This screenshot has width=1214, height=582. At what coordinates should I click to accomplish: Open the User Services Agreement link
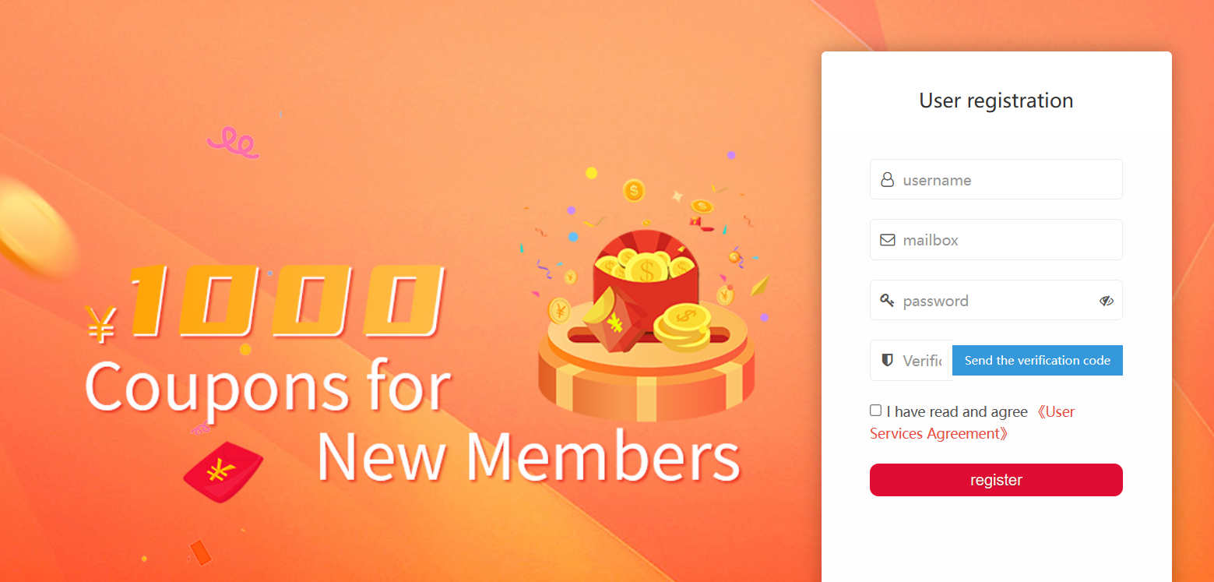click(x=973, y=422)
